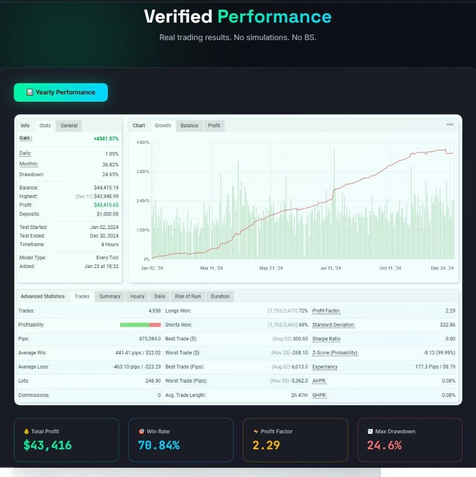Switch to the Summary statistics tab
The image size is (476, 477).
click(110, 296)
